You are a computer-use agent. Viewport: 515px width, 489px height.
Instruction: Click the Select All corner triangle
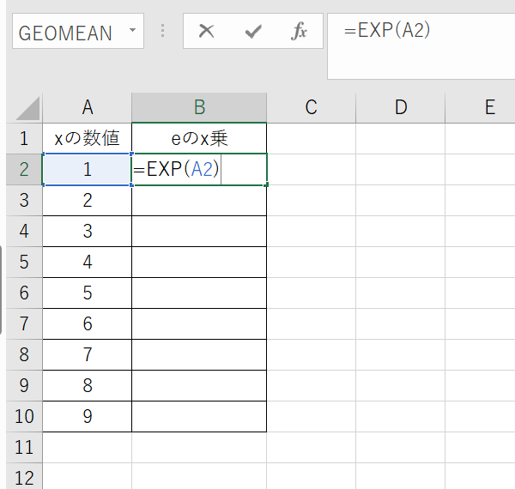(x=27, y=108)
